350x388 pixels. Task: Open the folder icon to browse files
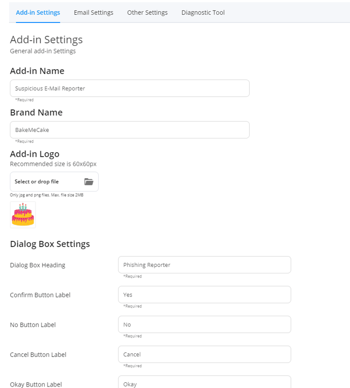[89, 182]
